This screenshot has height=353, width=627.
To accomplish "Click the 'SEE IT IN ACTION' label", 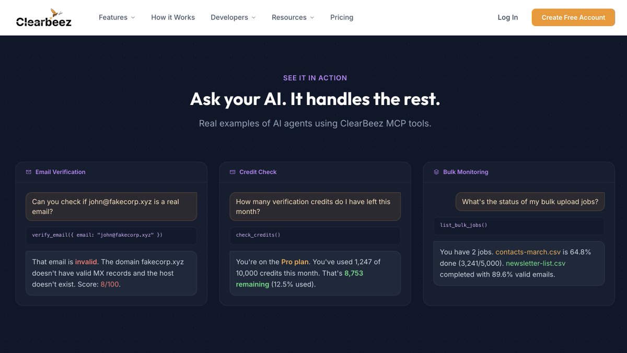I will pyautogui.click(x=315, y=78).
